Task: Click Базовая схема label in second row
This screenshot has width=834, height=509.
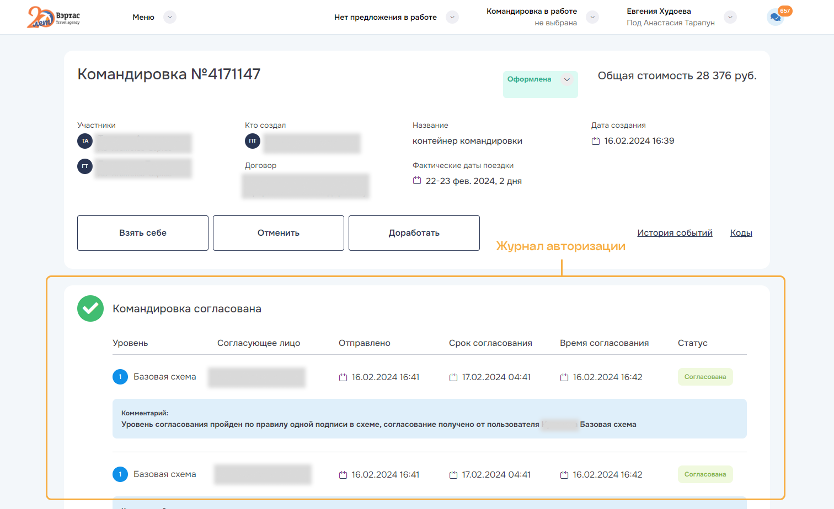Action: [x=165, y=474]
